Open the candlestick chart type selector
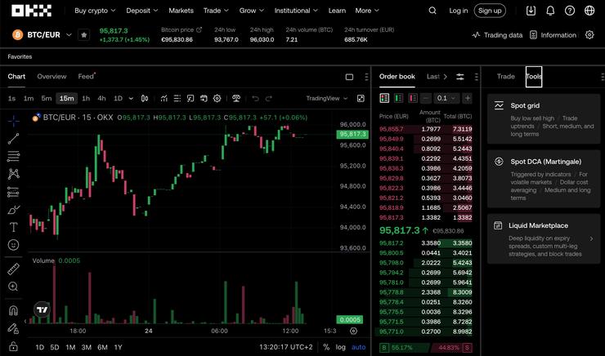 [x=145, y=98]
